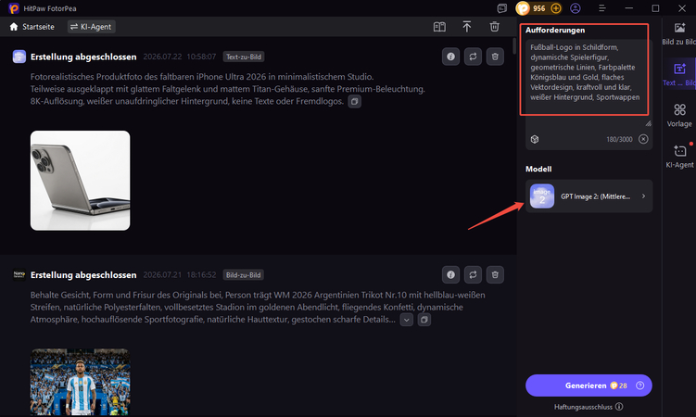Regenerate the iPhone Ultra product photo
Screen dimensions: 696x417
pos(473,57)
